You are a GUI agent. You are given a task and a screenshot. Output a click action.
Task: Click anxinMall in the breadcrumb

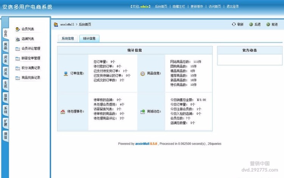(67, 25)
